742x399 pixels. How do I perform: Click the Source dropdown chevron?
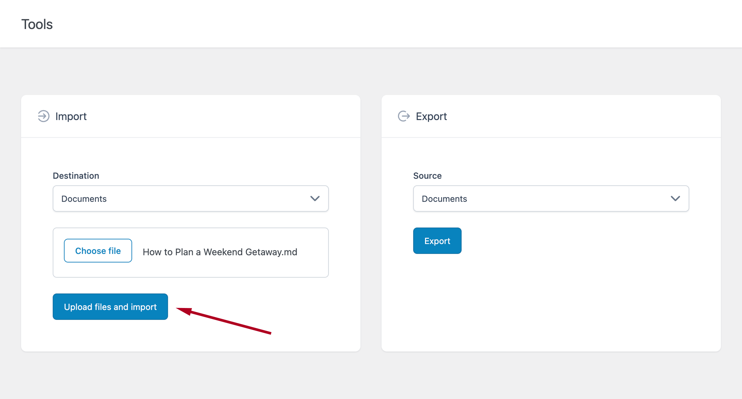coord(675,198)
